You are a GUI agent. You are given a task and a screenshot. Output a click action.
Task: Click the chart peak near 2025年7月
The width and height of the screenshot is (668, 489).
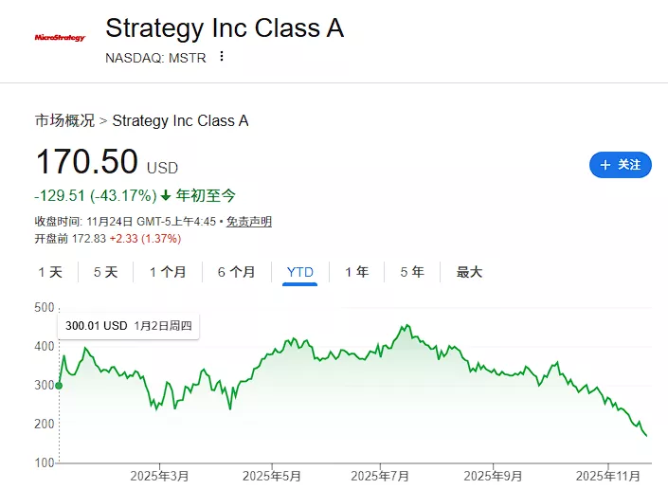click(x=406, y=327)
